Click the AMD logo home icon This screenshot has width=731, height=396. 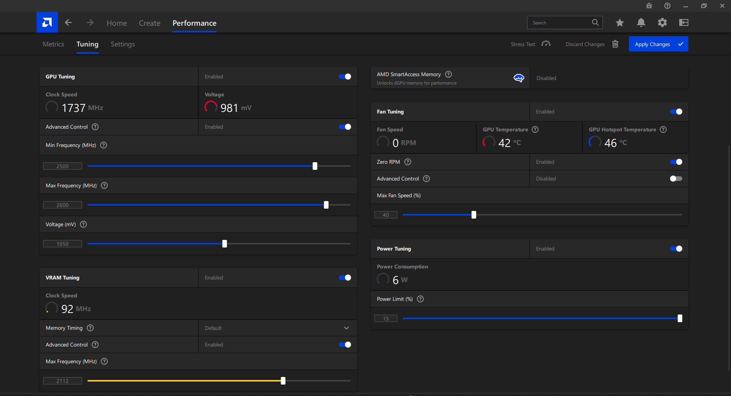[47, 22]
